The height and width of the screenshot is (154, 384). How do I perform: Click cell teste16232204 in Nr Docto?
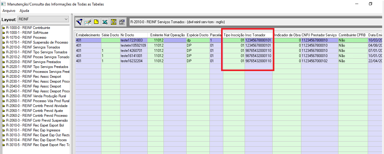click(x=134, y=61)
